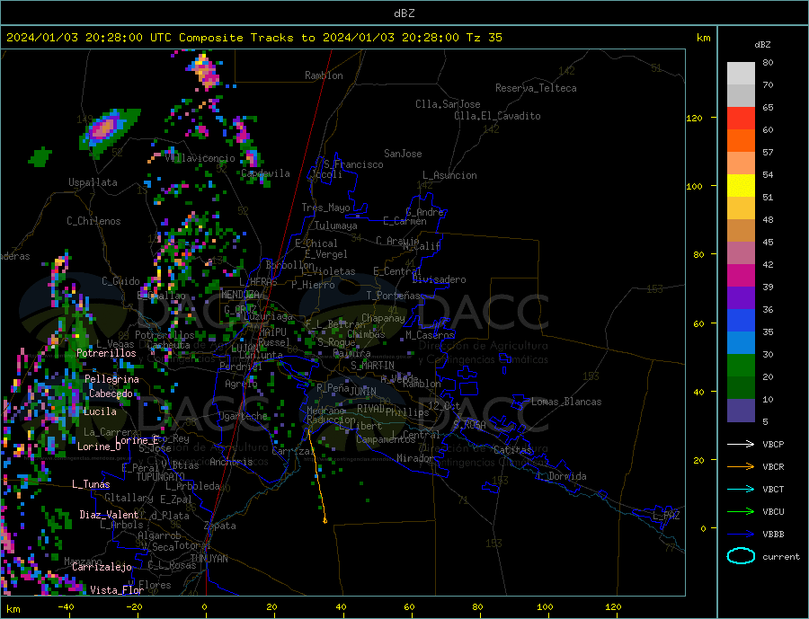
Task: Click the 'Composite Tracks to' header text
Action: [246, 38]
